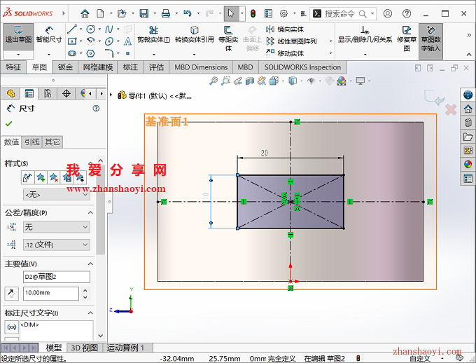Open the tolerance type dropdown showing 无
Image resolution: width=476 pixels, height=363 pixels.
(56, 227)
